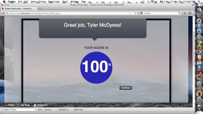The image size is (203, 114).
Task: Open the Firefox home page icon
Action: coord(185,13)
